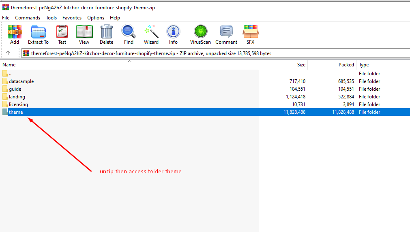This screenshot has width=410, height=232.
Task: Click the licensing folder icon
Action: tap(5, 104)
